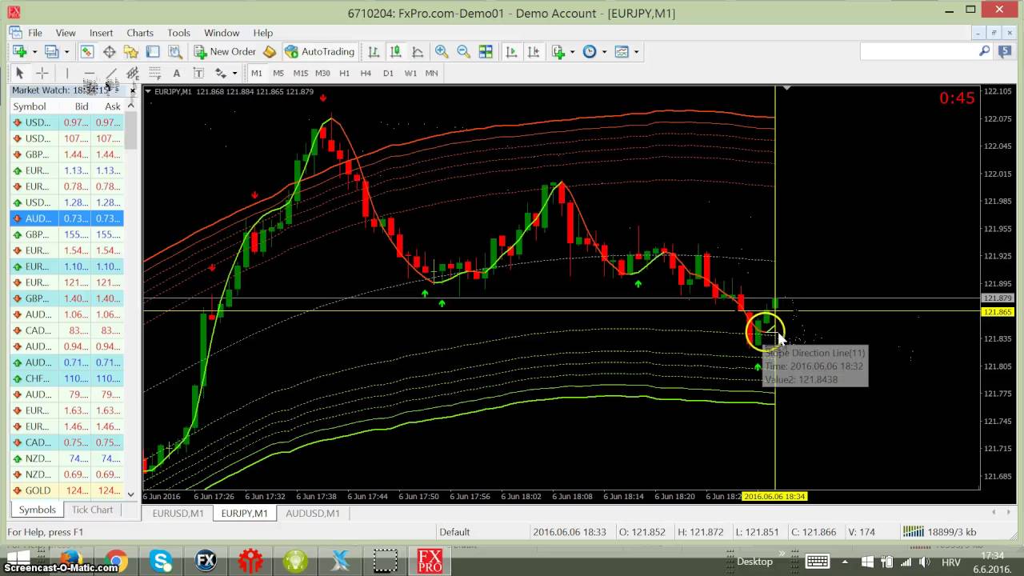This screenshot has width=1024, height=576.
Task: Toggle the Navigator panel icon
Action: [130, 51]
